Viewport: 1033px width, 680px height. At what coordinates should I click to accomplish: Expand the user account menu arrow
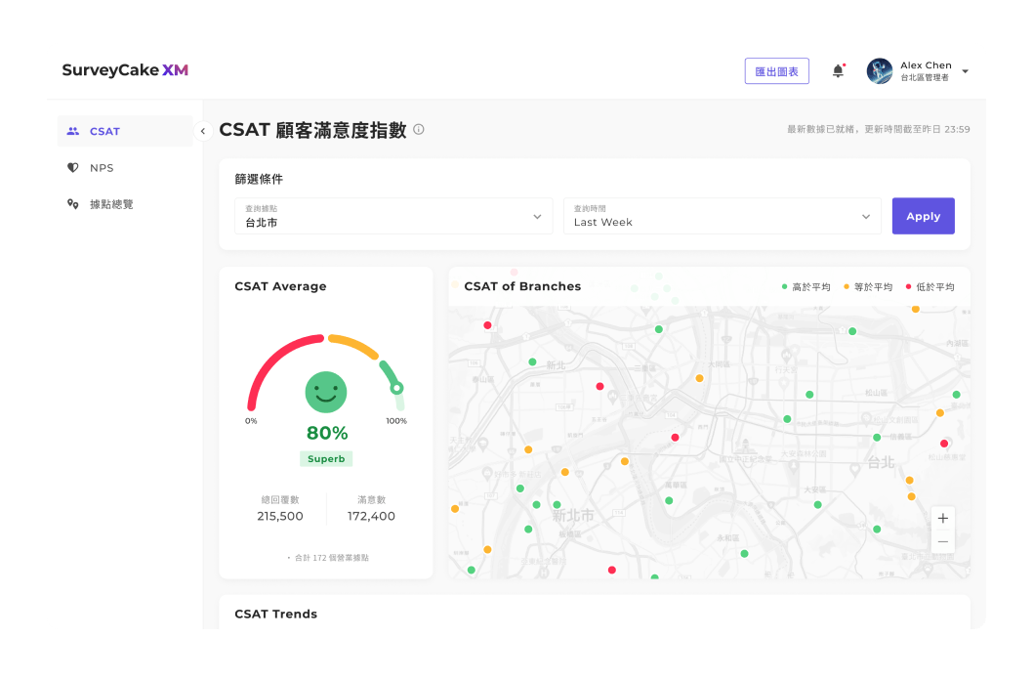point(965,71)
